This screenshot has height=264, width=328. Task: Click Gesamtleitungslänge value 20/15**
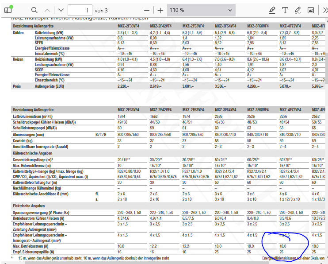(124, 160)
